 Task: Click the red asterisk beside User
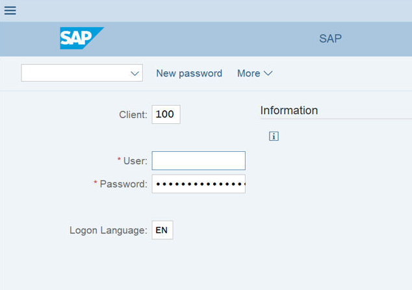(x=119, y=160)
